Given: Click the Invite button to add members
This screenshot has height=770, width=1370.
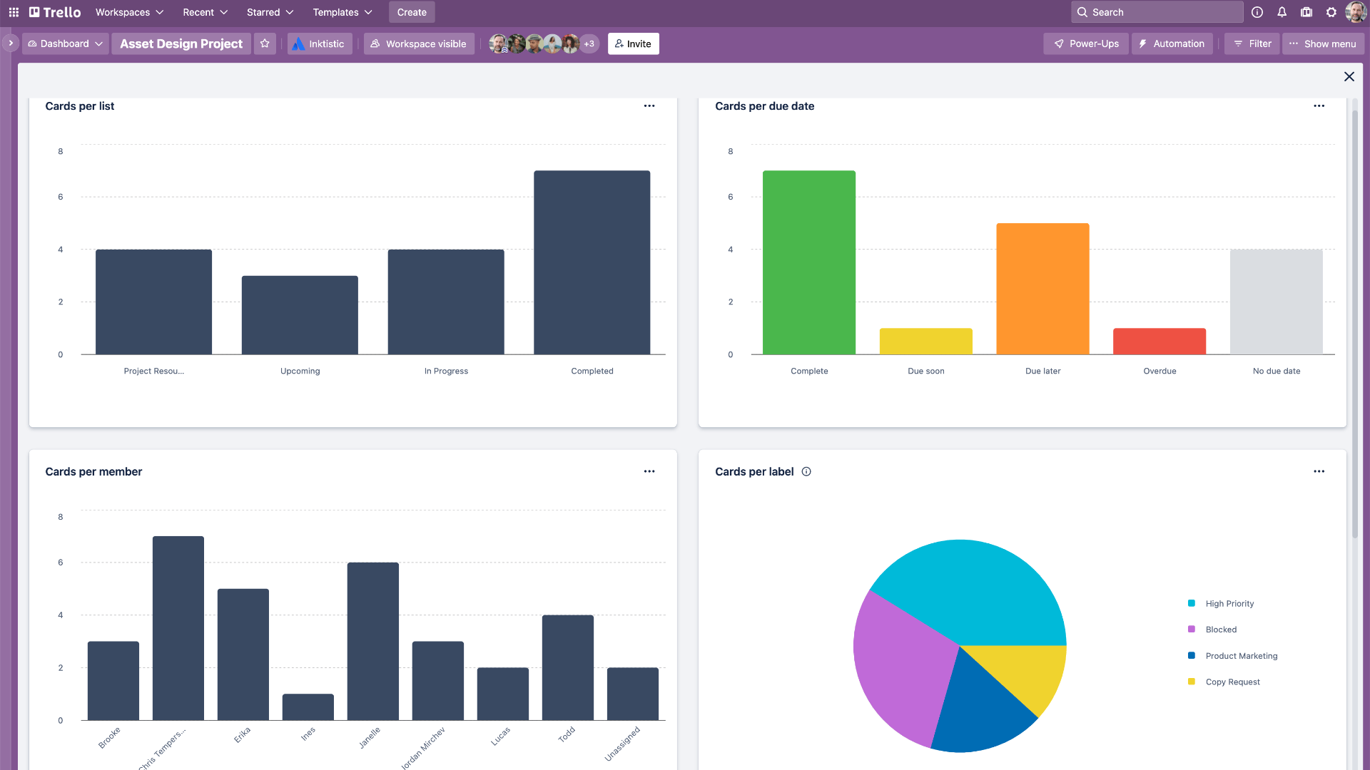Looking at the screenshot, I should click(x=635, y=43).
